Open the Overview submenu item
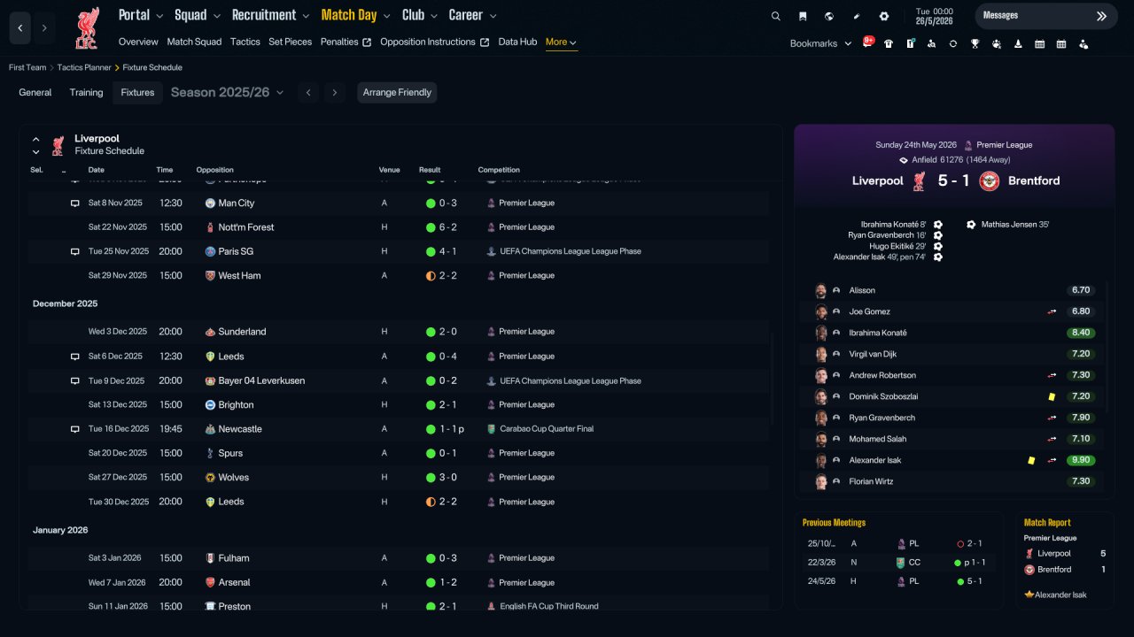 click(138, 42)
